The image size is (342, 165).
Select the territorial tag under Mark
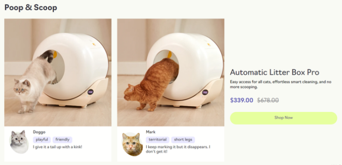[158, 140]
